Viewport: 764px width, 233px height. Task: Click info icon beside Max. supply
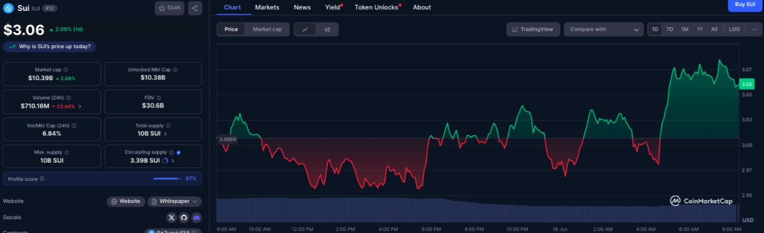tap(66, 152)
